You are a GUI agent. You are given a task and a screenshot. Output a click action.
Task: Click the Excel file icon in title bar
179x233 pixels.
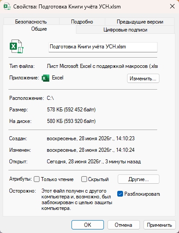(x=7, y=7)
